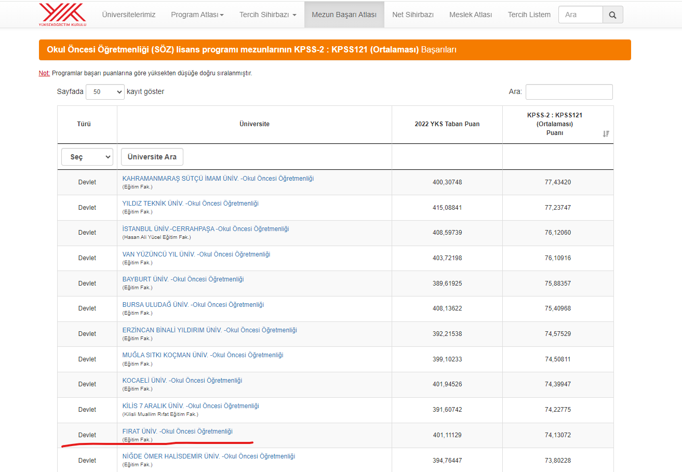Click Devlet in the Bayburt Üniv. row

pyautogui.click(x=87, y=284)
